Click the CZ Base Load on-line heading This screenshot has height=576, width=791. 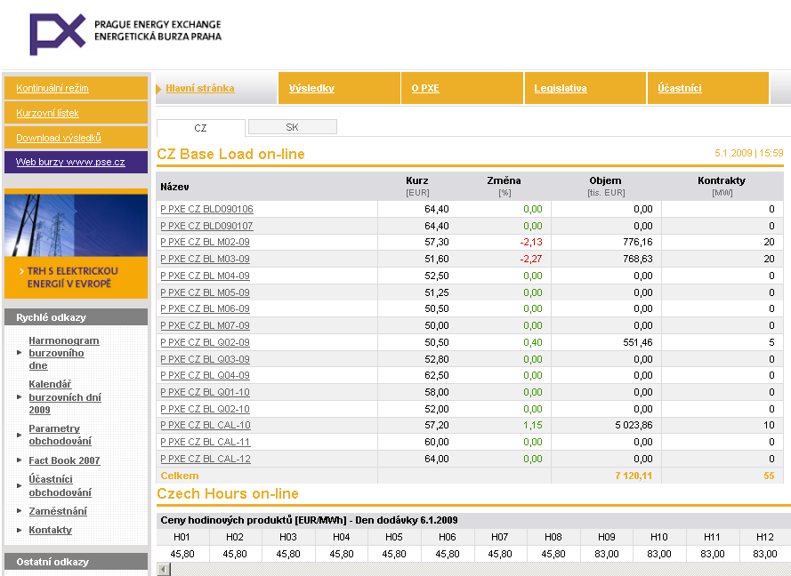pos(230,154)
